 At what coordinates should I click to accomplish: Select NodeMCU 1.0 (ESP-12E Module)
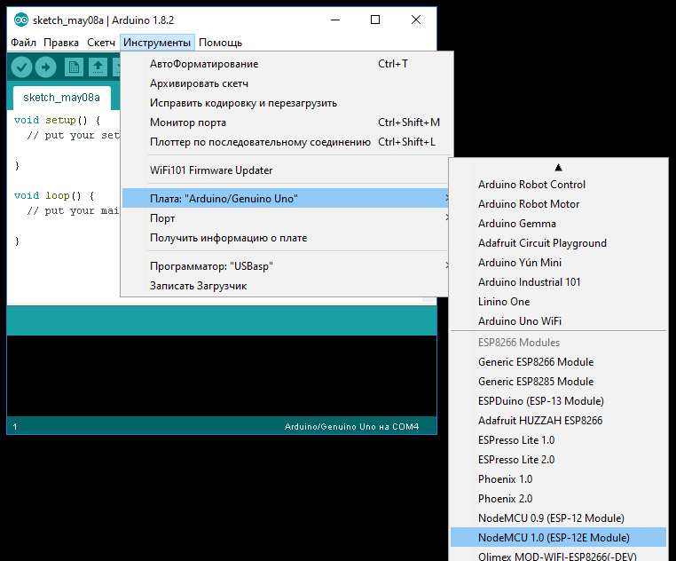(558, 538)
